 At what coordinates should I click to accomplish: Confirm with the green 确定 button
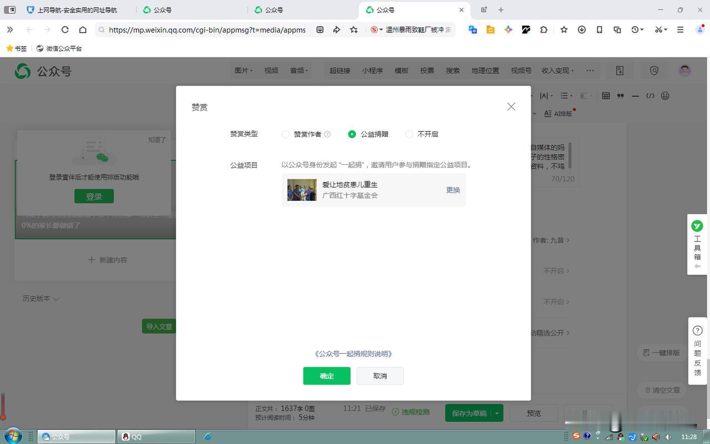point(327,376)
